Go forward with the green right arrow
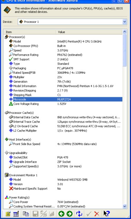 point(70,214)
